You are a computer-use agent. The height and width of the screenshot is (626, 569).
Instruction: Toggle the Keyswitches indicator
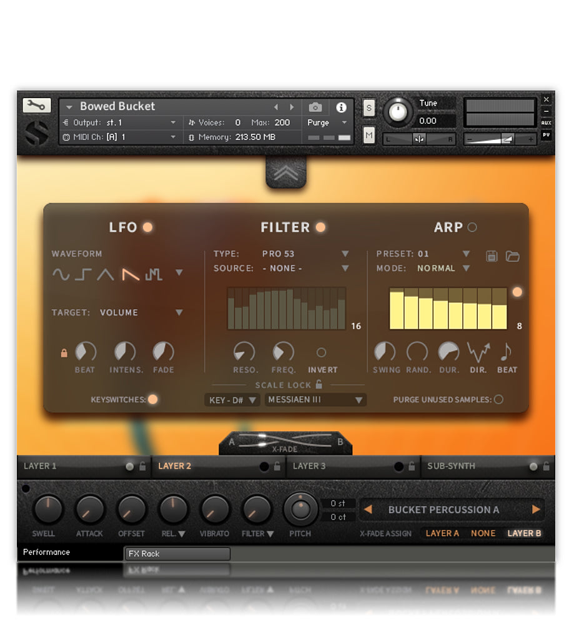pyautogui.click(x=154, y=399)
